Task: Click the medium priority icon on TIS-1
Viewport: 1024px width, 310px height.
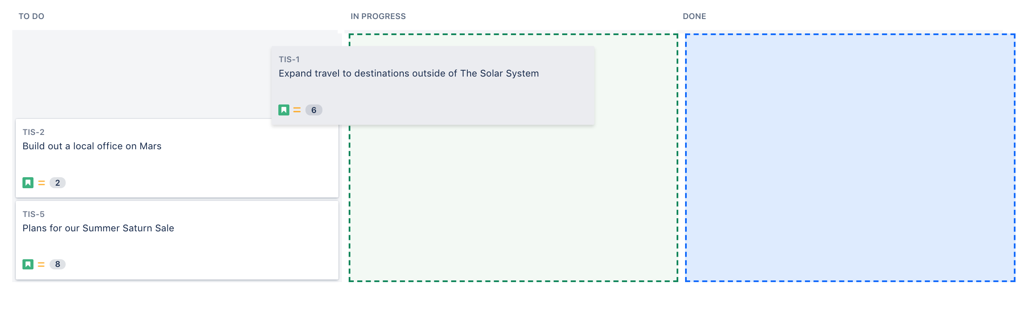Action: [297, 110]
